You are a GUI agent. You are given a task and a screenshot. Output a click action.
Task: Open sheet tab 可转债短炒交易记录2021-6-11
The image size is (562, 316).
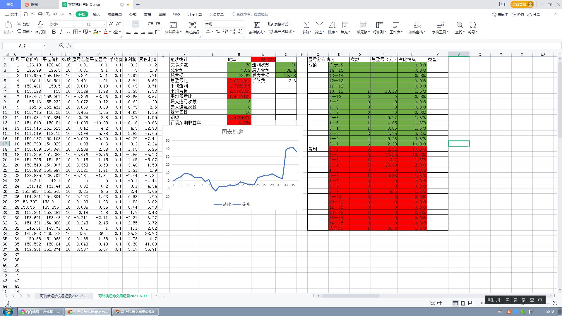(64, 296)
